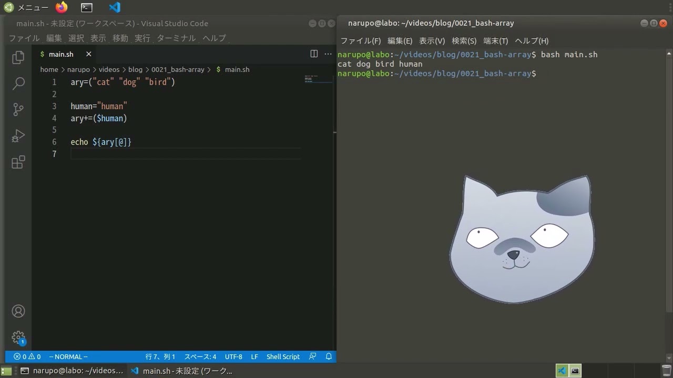Change file encoding UTF-8

point(233,356)
